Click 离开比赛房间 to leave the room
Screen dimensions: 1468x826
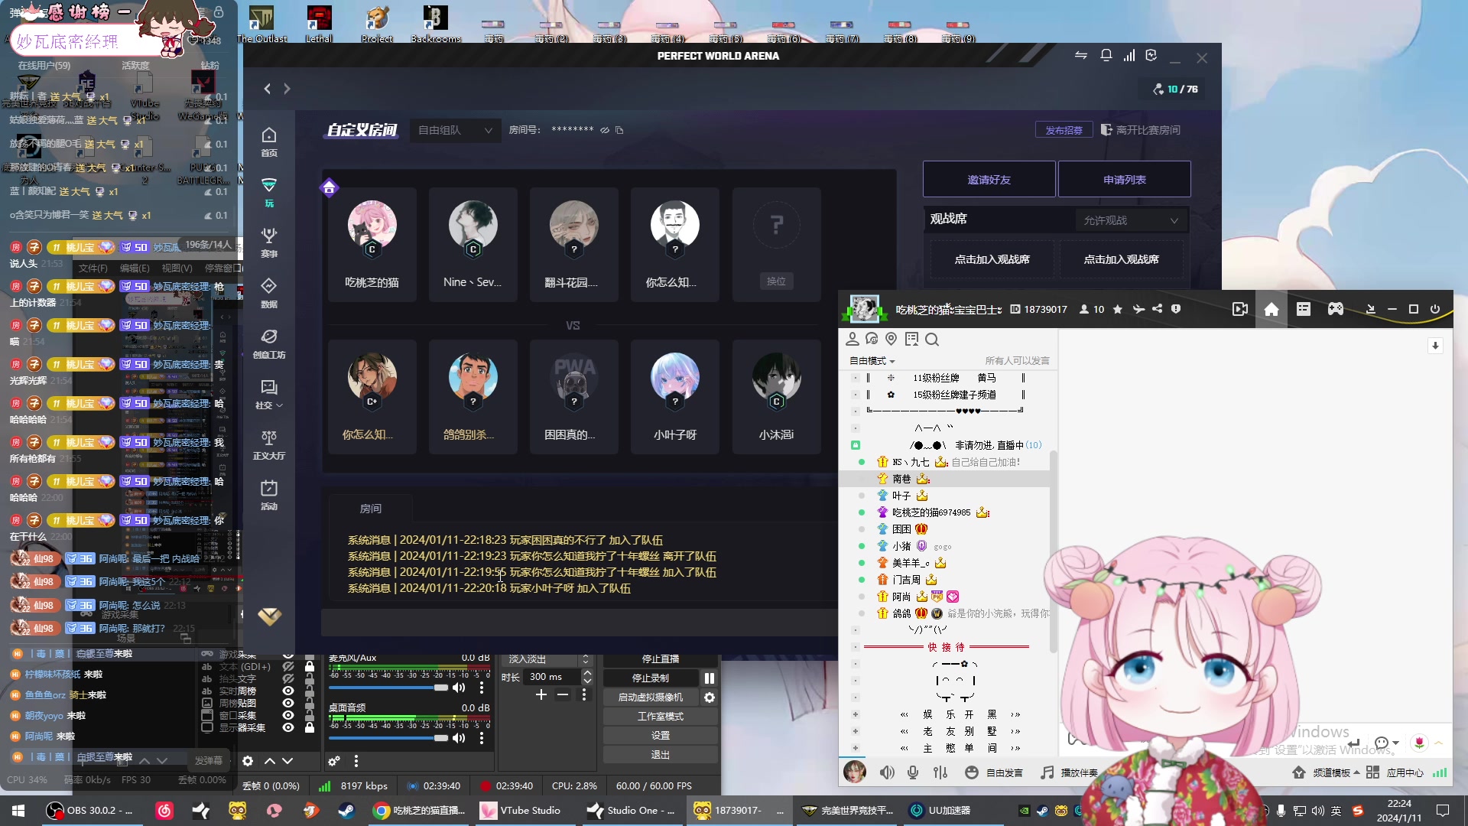pyautogui.click(x=1140, y=130)
